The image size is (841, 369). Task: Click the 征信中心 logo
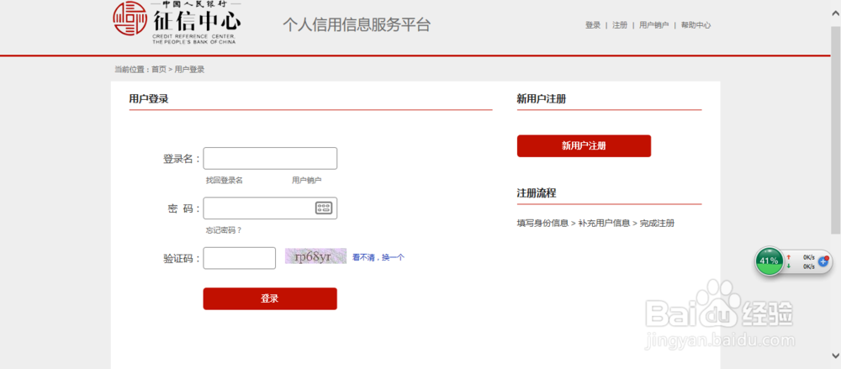[177, 23]
